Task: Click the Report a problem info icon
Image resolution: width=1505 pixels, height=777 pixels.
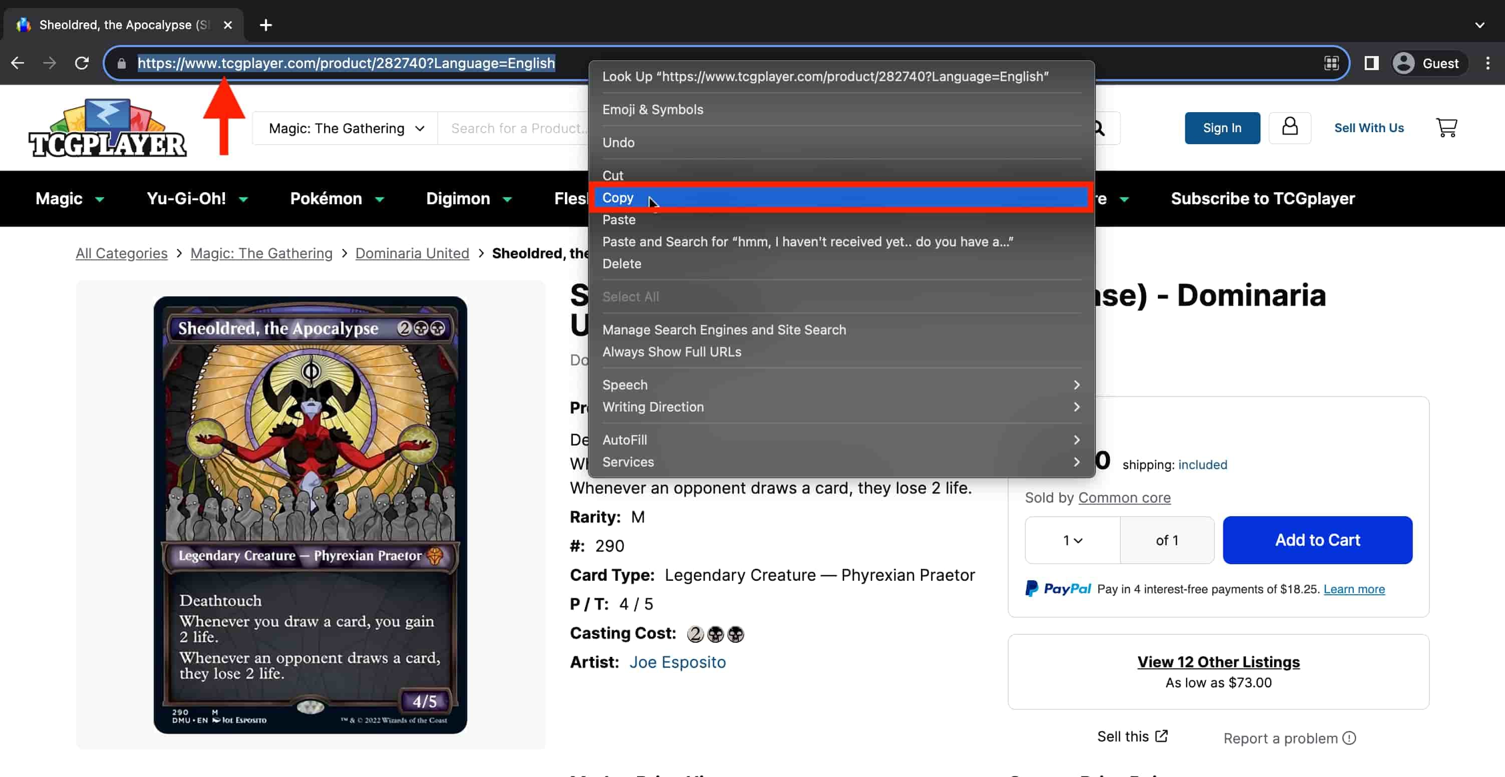Action: (1349, 738)
